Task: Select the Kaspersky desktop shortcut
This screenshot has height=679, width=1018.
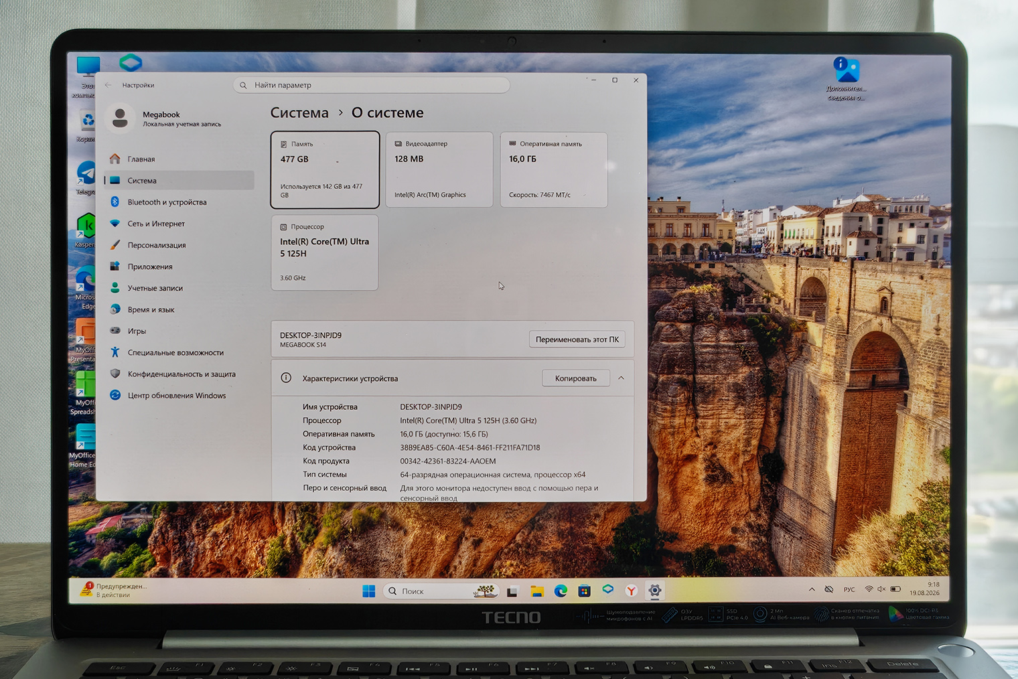Action: (x=85, y=231)
